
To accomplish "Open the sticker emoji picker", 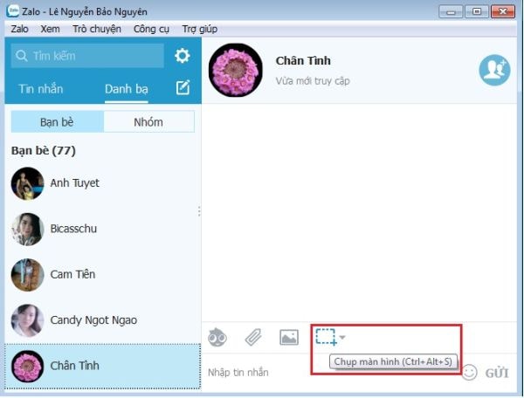I will click(217, 337).
